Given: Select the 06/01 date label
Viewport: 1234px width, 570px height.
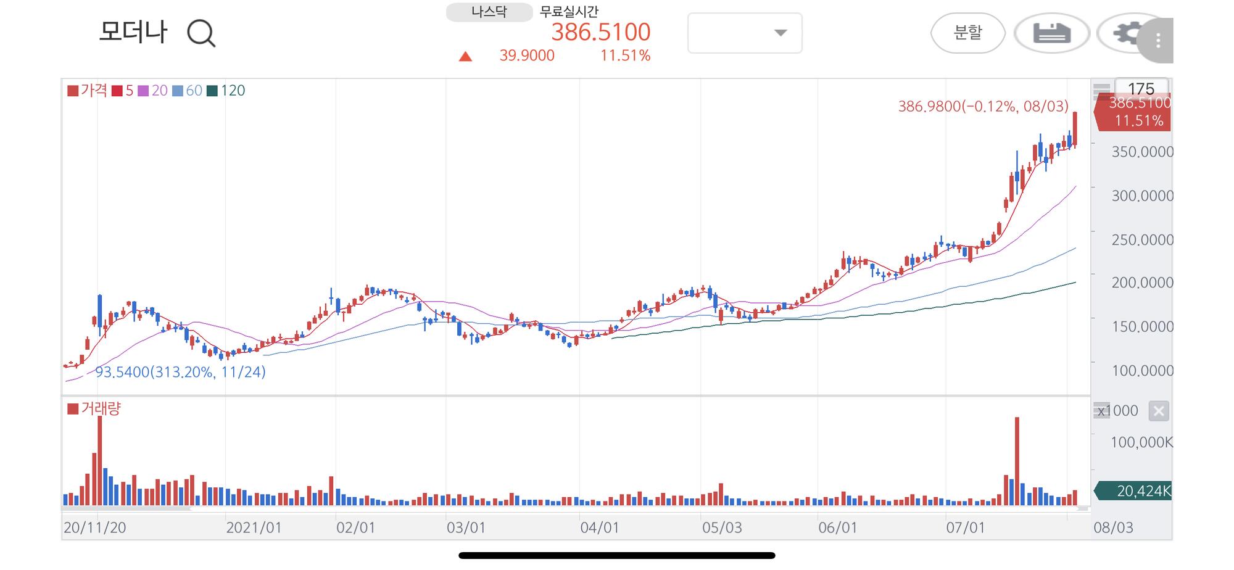Looking at the screenshot, I should (x=837, y=527).
